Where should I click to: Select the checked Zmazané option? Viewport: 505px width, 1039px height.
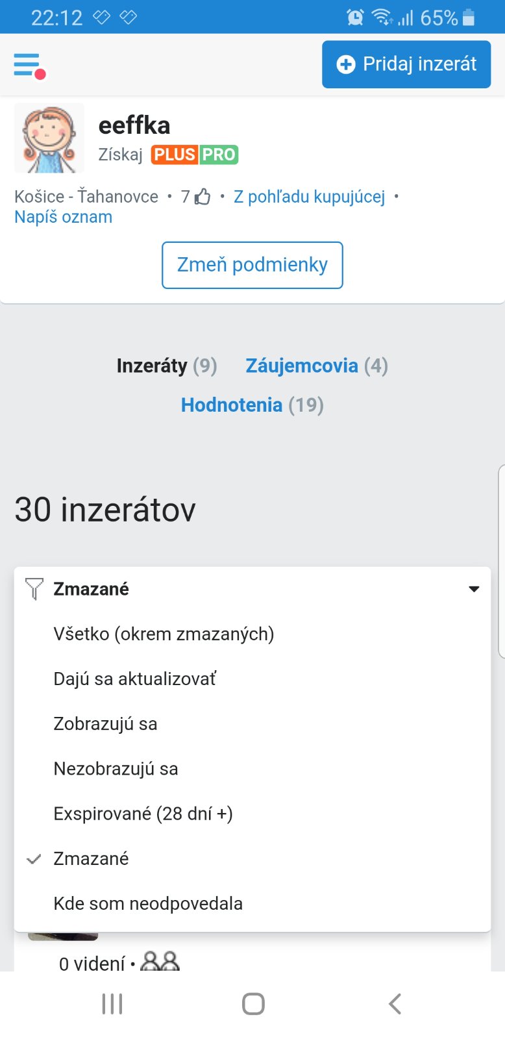[x=91, y=858]
